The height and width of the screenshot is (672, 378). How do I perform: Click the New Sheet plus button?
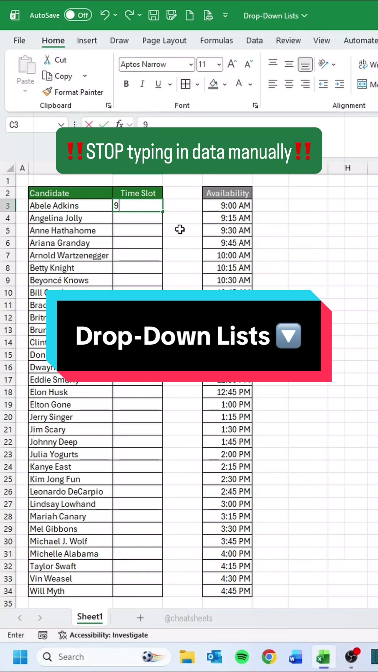coord(140,618)
